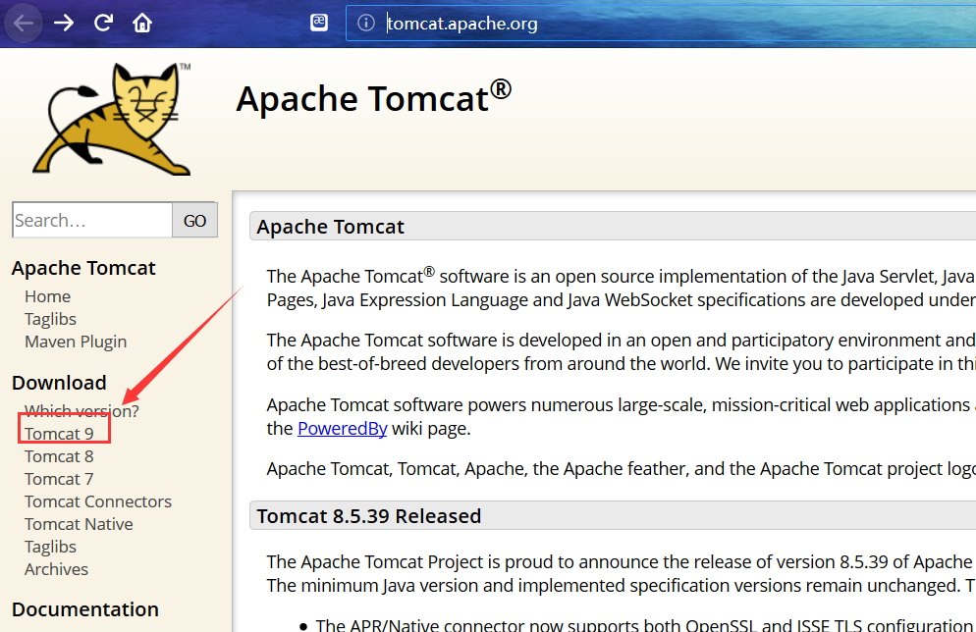
Task: Open the Tomcat Connectors link
Action: coord(98,502)
